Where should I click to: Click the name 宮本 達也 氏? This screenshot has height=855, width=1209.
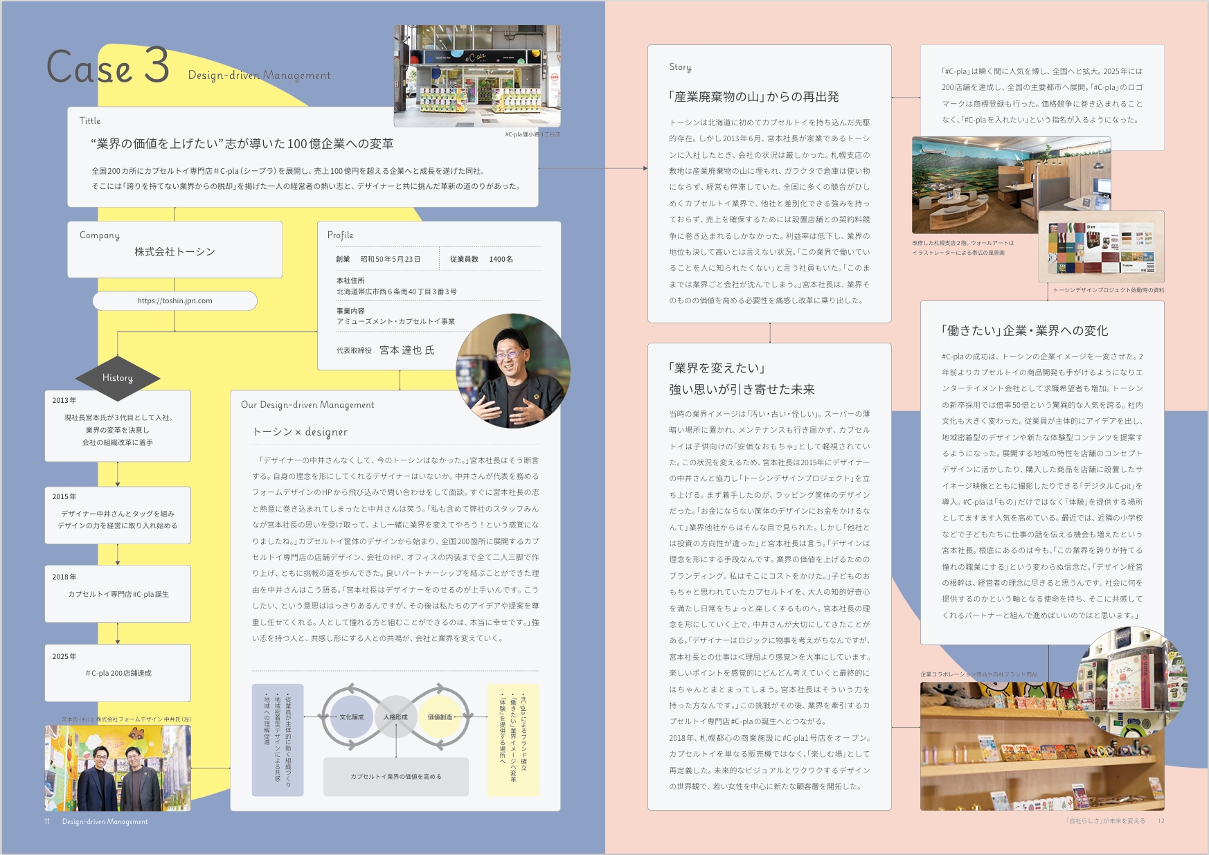[x=407, y=350]
